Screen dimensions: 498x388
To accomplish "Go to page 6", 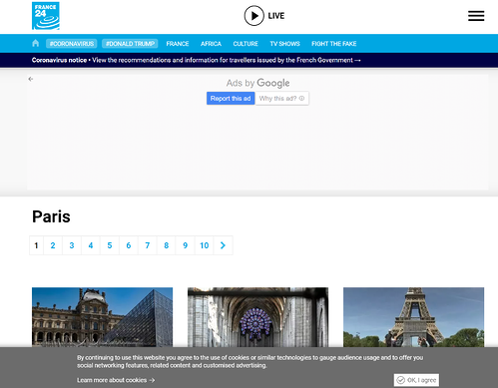I will tap(129, 245).
